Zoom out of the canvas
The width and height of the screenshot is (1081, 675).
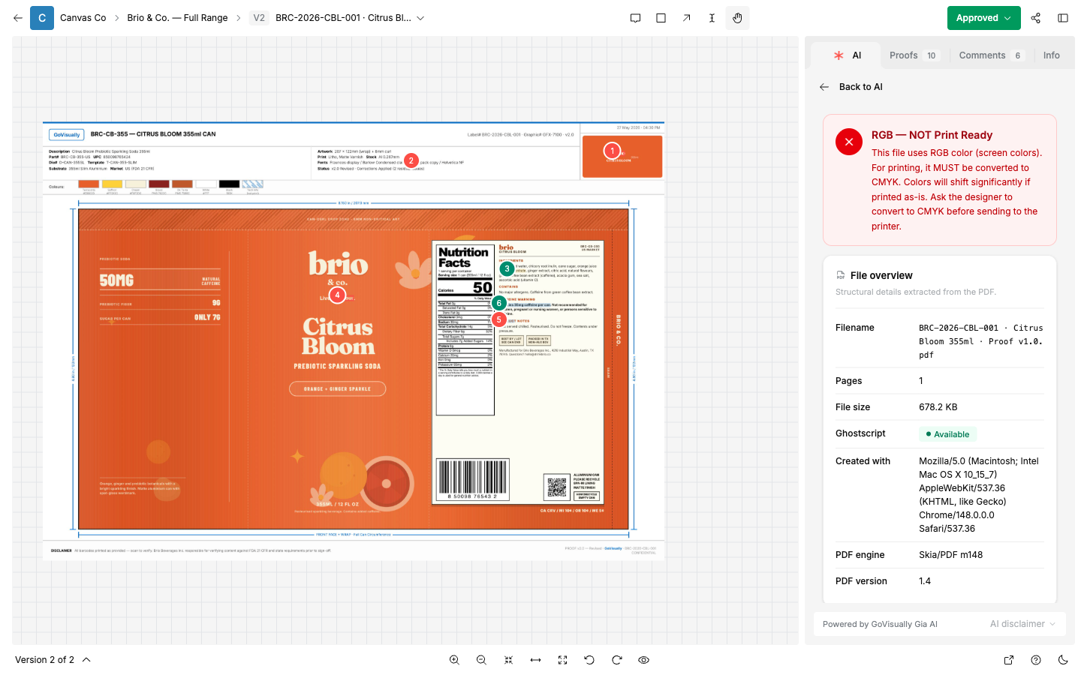481,660
